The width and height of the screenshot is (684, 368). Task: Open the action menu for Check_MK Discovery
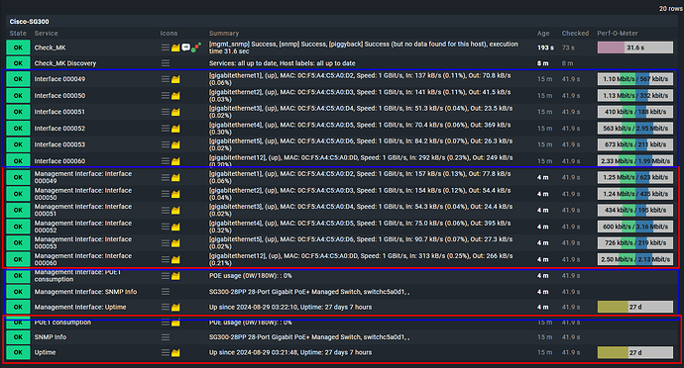166,63
